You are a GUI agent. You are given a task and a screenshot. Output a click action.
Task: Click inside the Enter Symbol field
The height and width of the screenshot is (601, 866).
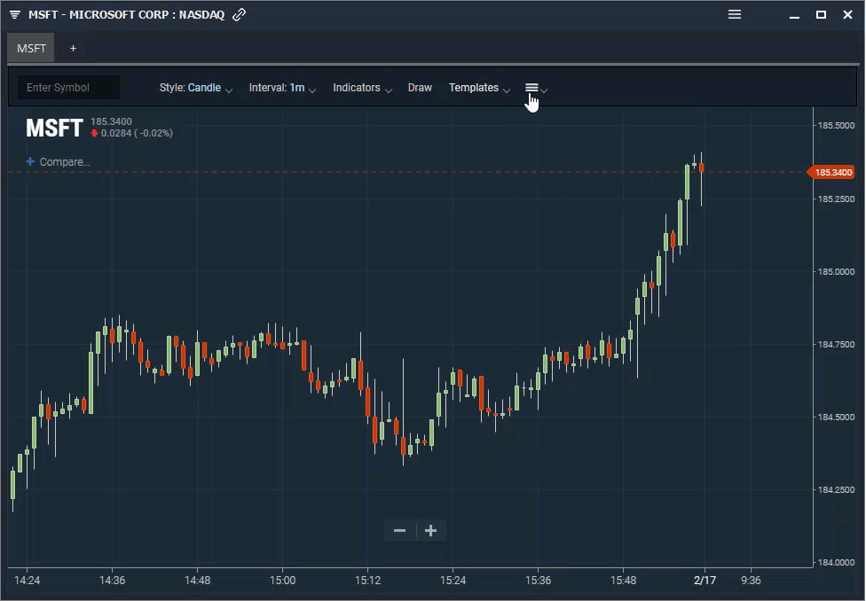coord(67,88)
